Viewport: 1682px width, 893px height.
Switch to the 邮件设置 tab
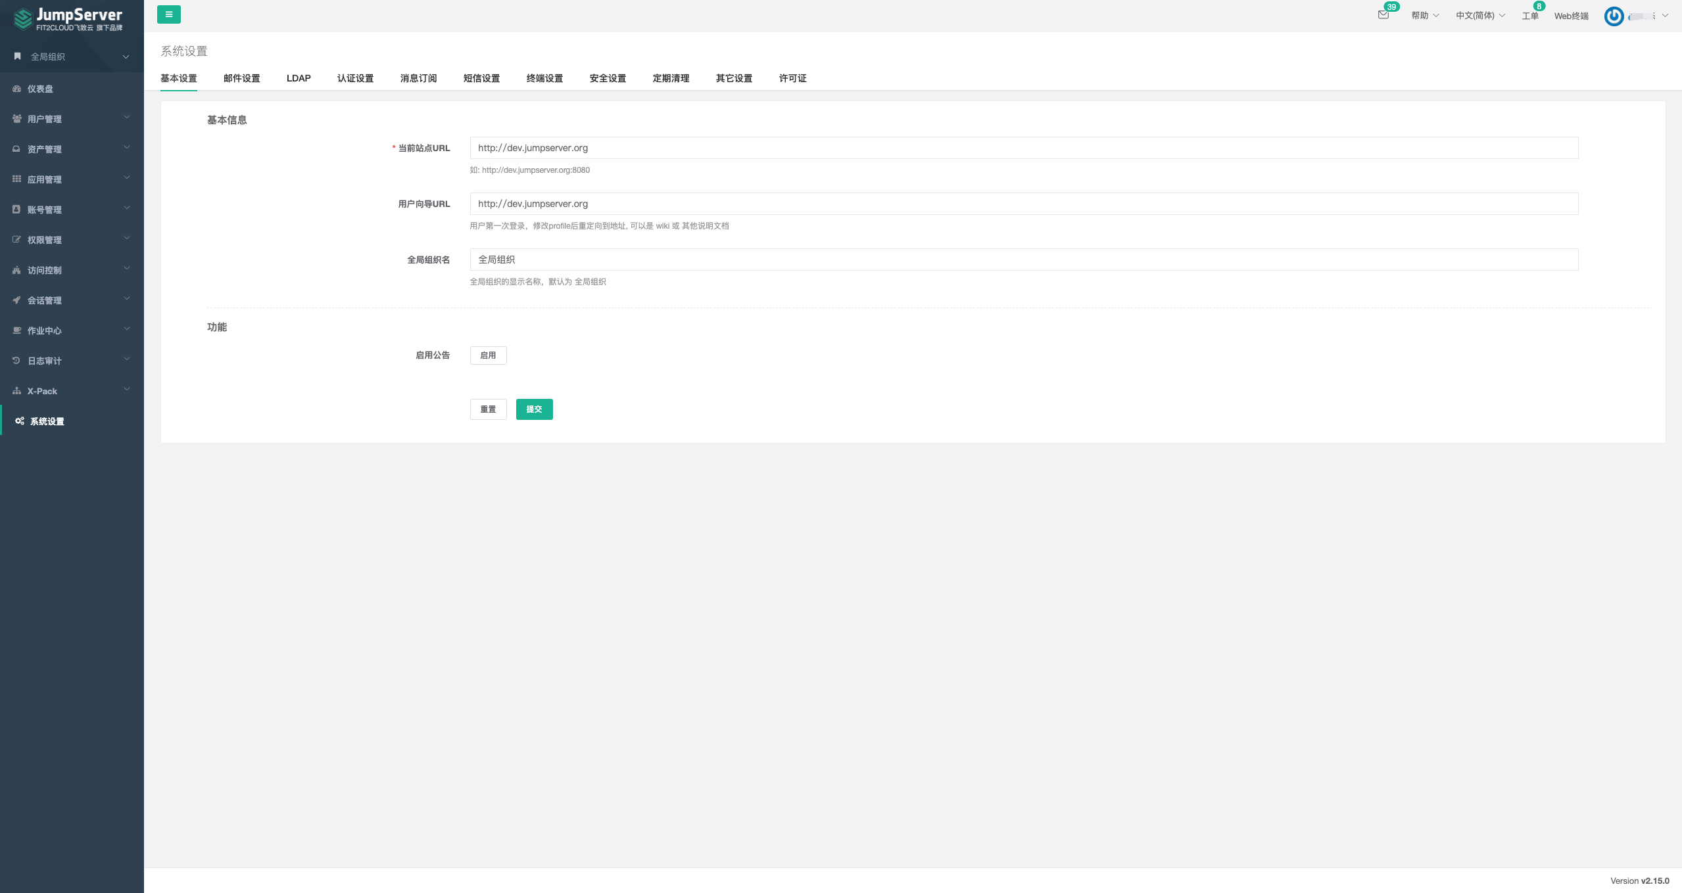(x=242, y=78)
